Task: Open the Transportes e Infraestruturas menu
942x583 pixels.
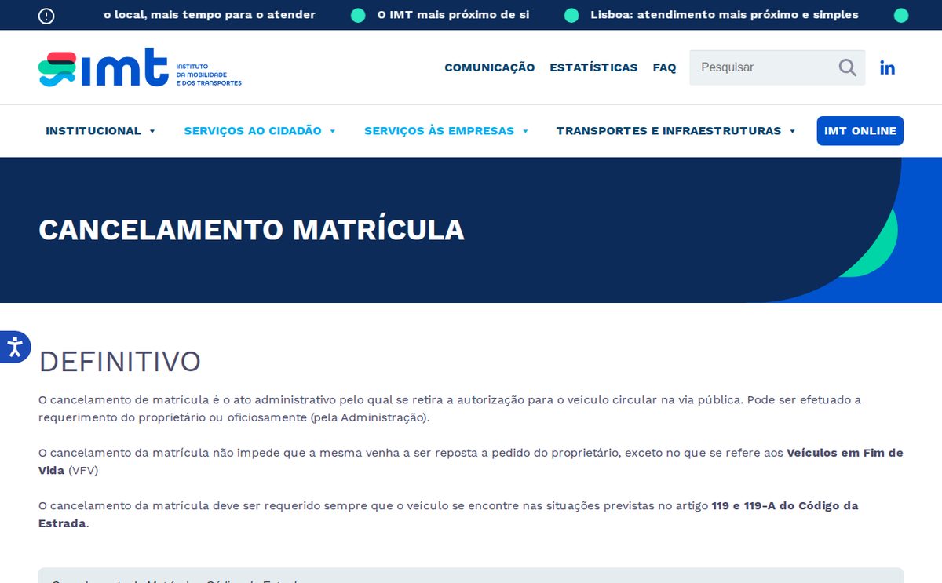Action: pyautogui.click(x=669, y=131)
